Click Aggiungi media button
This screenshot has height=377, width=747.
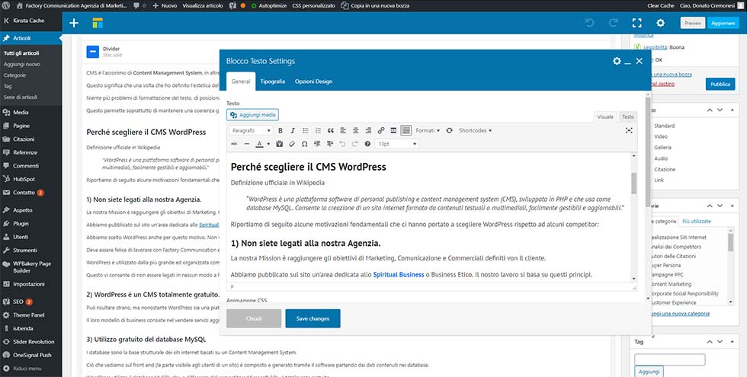[x=252, y=115]
